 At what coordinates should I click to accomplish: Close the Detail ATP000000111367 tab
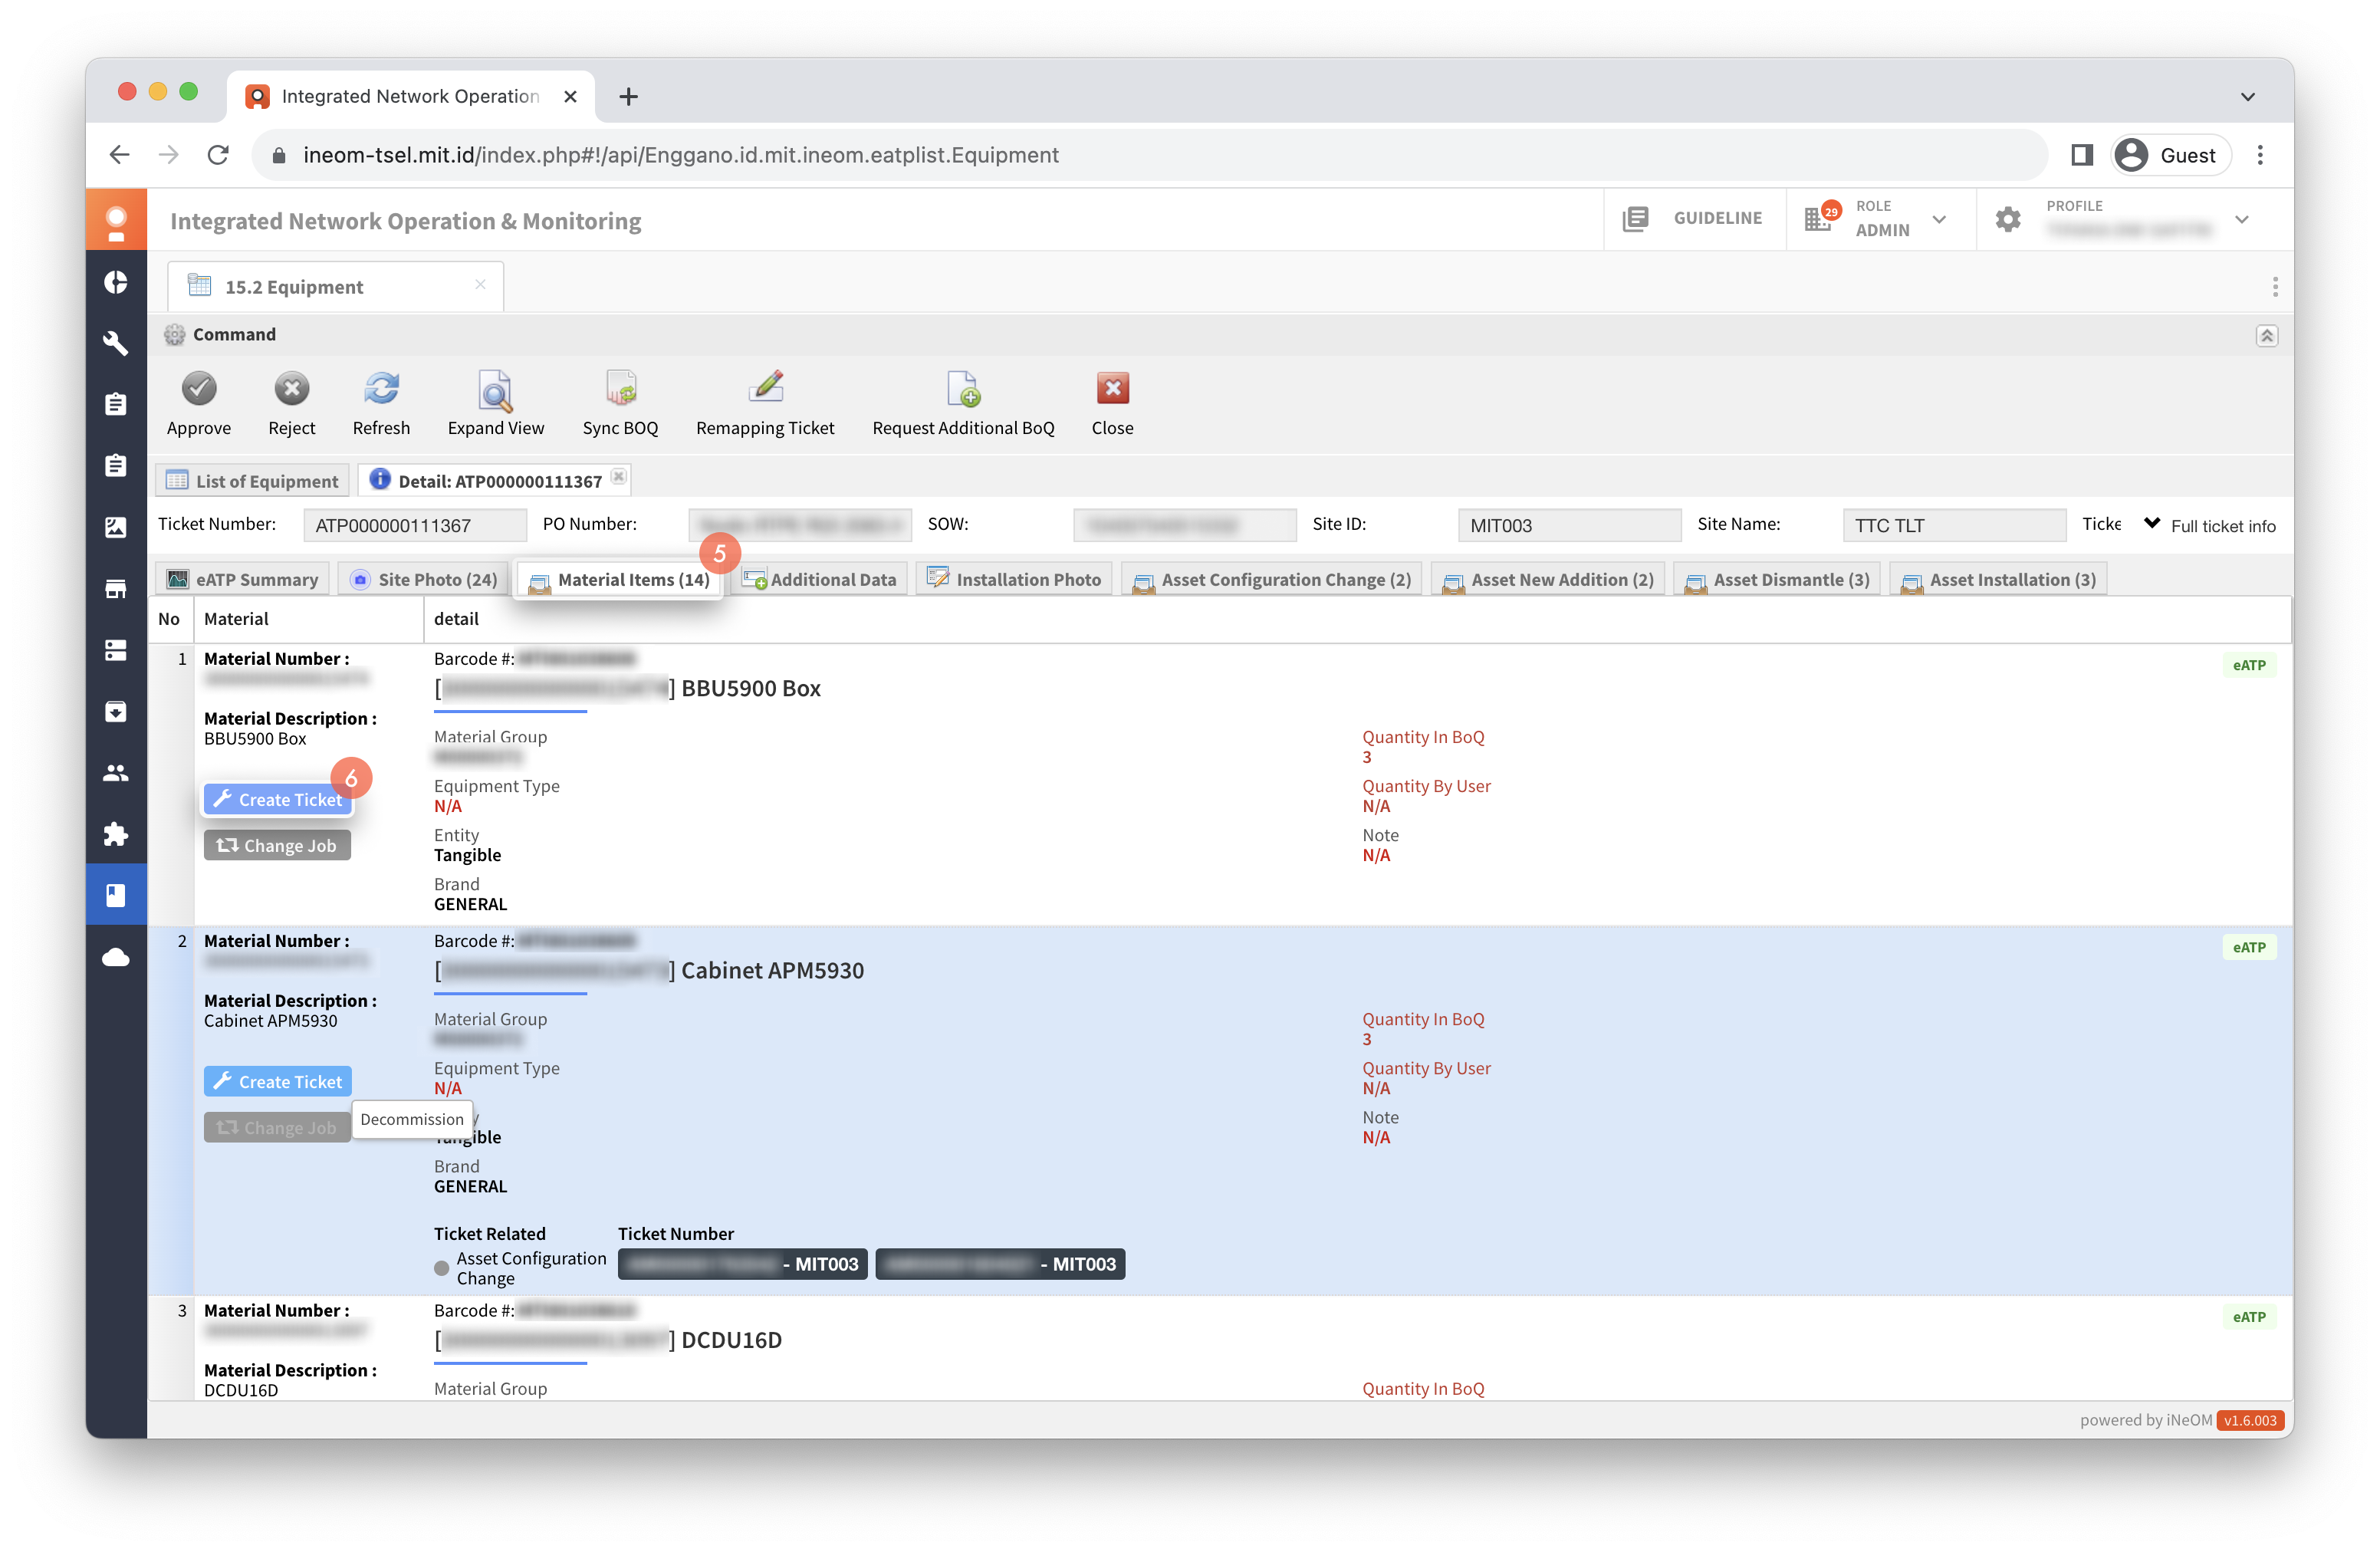[619, 478]
